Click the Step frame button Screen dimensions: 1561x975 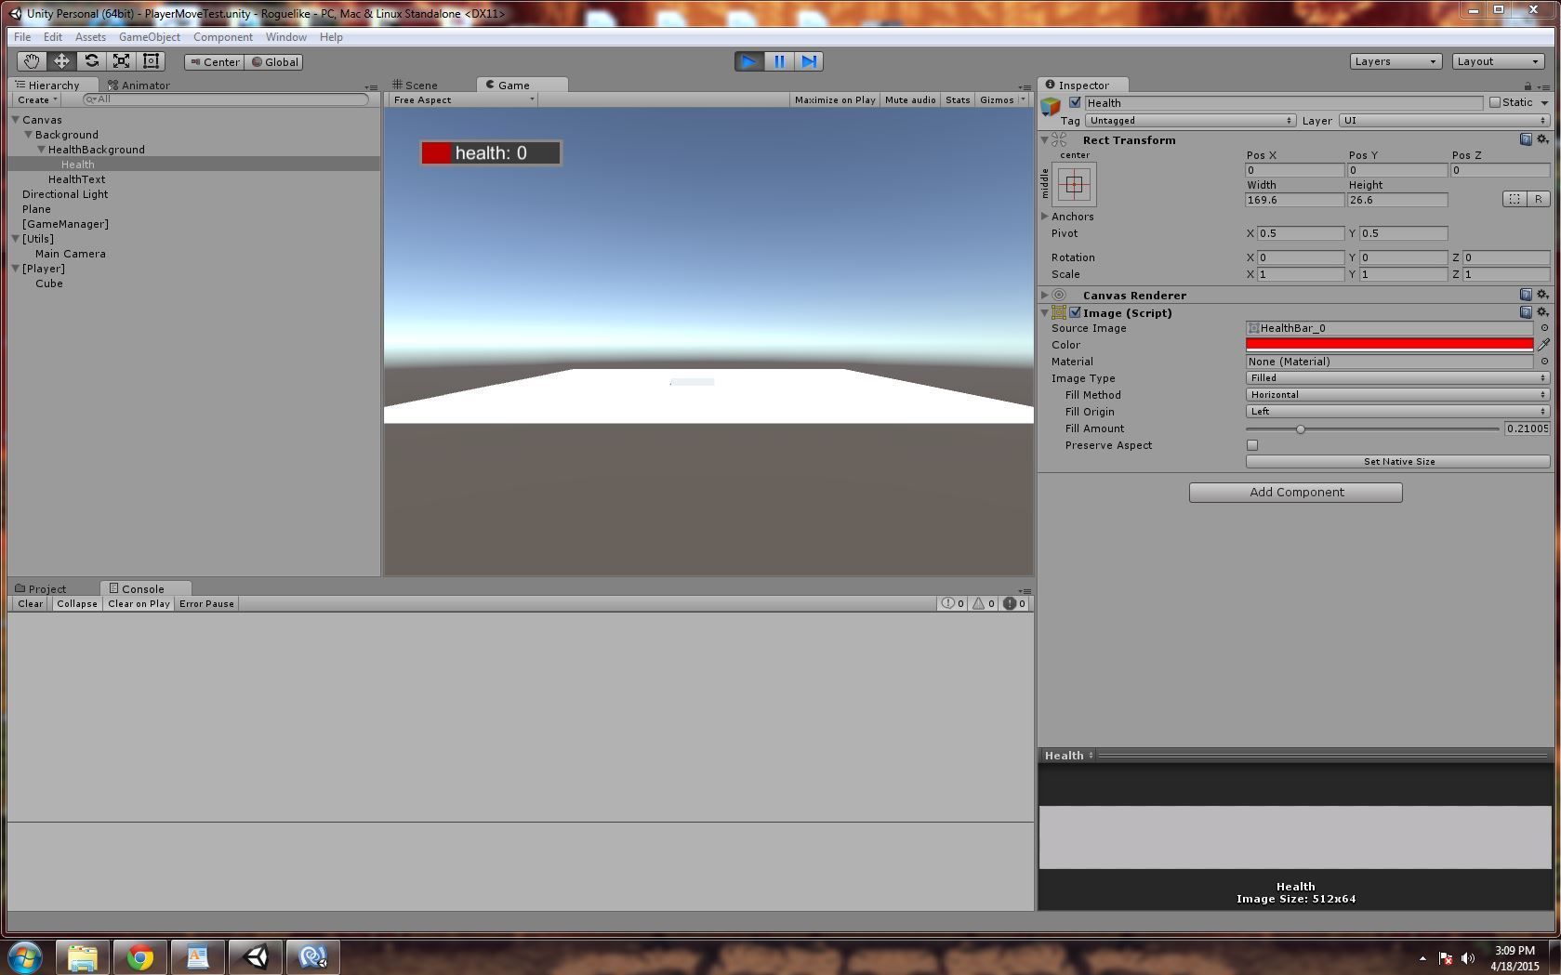[x=809, y=61]
